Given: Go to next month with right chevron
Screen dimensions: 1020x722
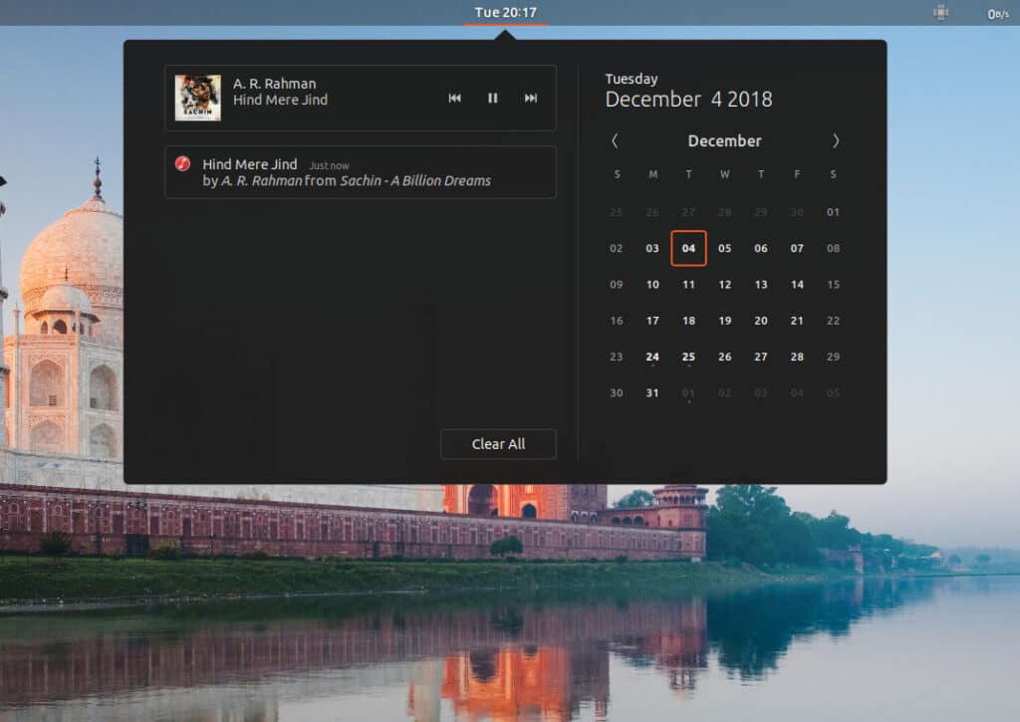Looking at the screenshot, I should [x=835, y=140].
